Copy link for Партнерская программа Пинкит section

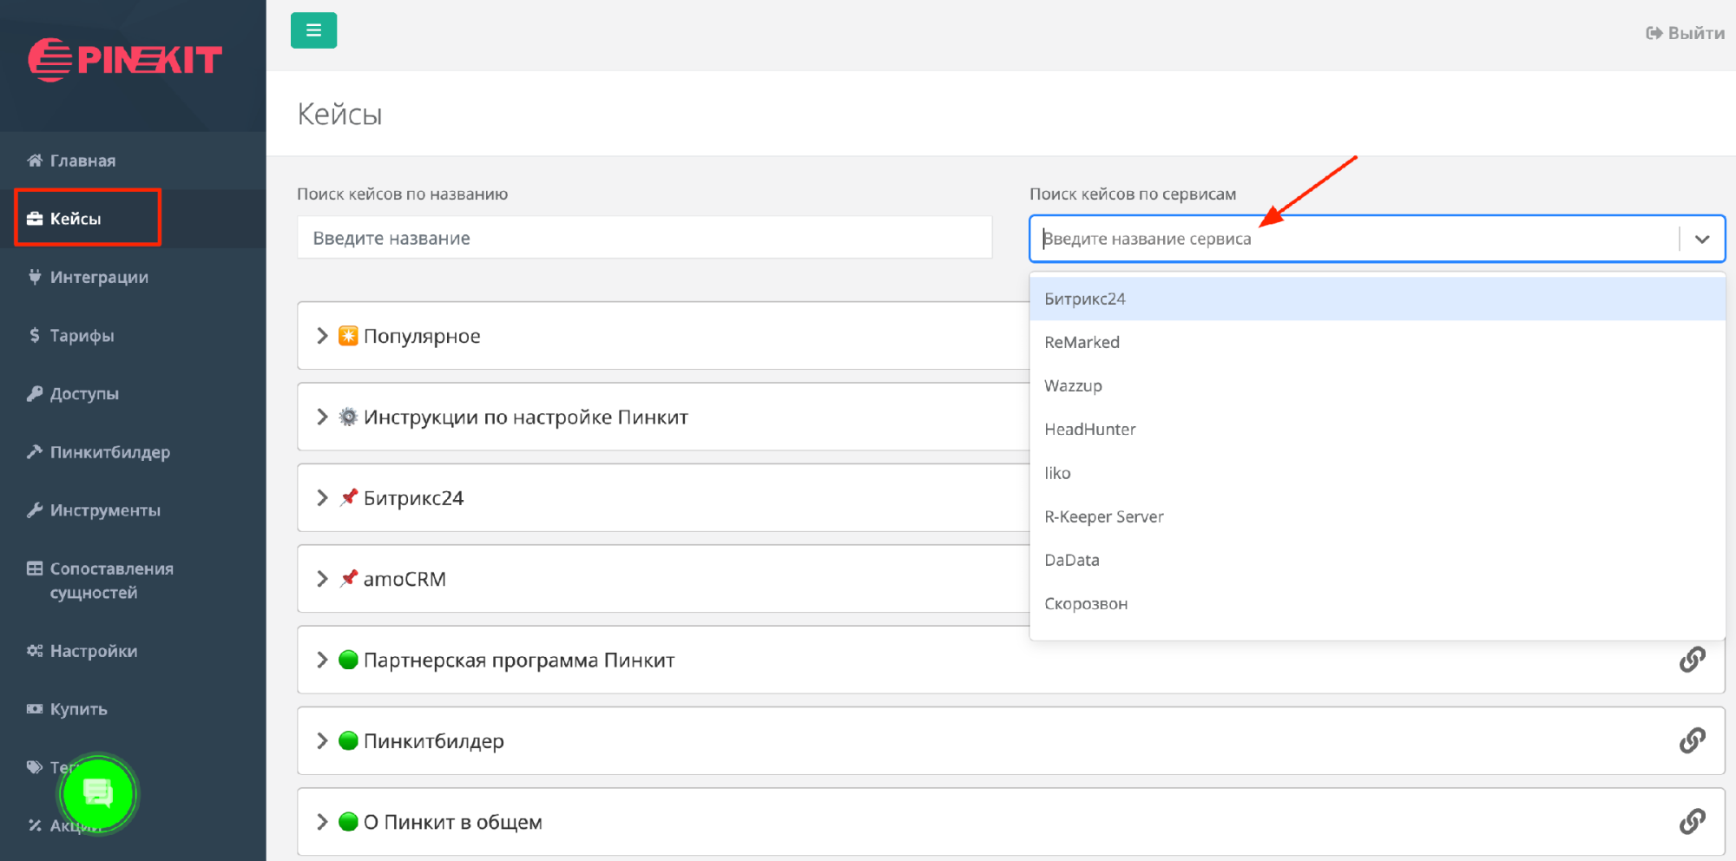tap(1692, 660)
